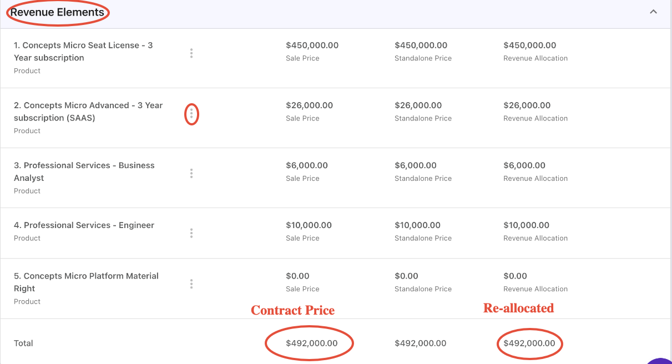Viewport: 672px width, 364px height.
Task: Select the Concepts Micro Seat License product name
Action: pos(83,52)
